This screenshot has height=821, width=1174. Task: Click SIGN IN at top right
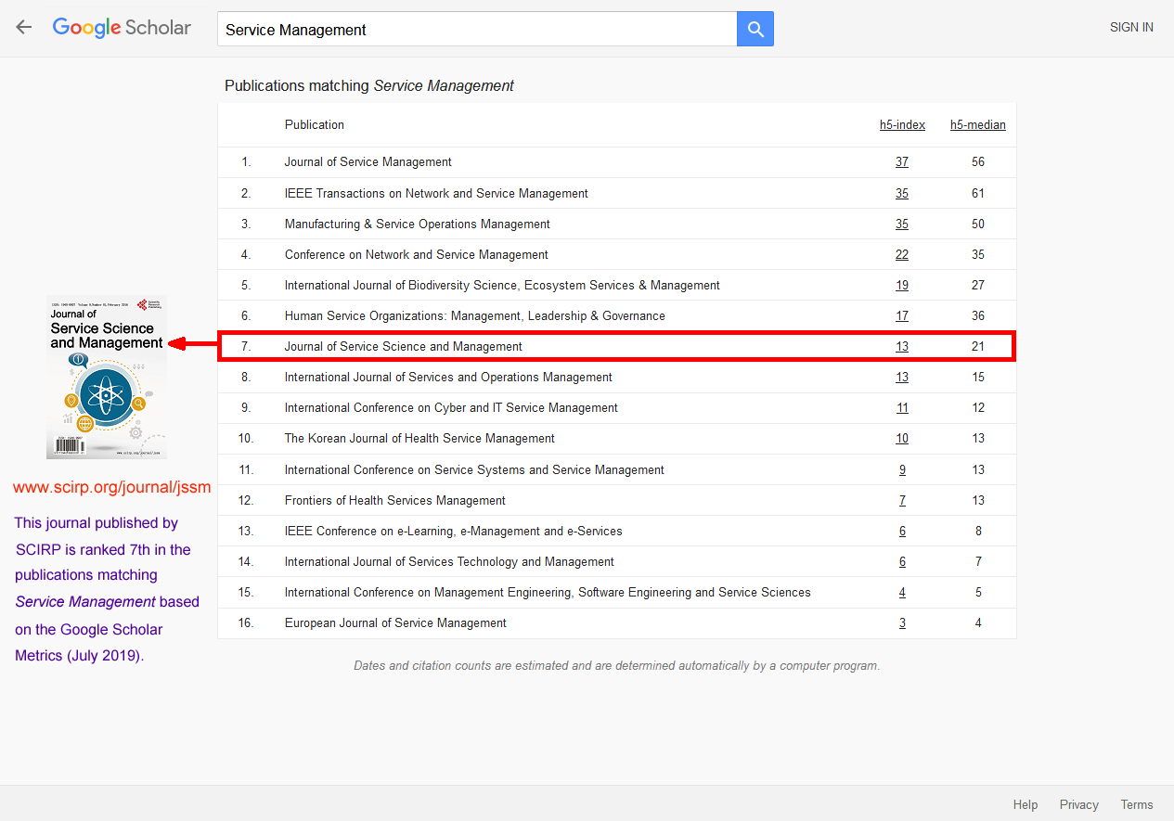click(x=1131, y=28)
